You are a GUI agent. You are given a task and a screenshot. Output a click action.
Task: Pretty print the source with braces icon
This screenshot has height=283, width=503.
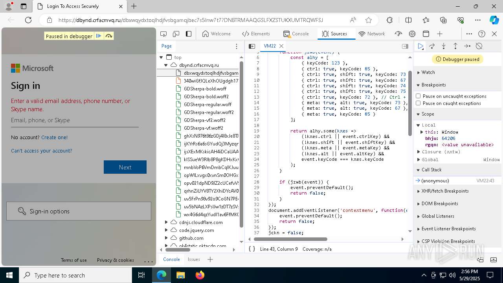pos(252,249)
